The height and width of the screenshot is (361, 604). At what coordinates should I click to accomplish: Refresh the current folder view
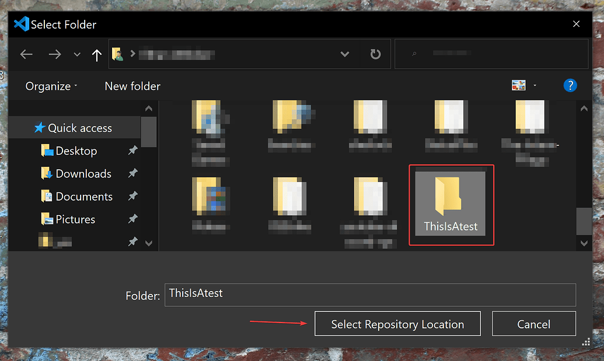tap(375, 54)
